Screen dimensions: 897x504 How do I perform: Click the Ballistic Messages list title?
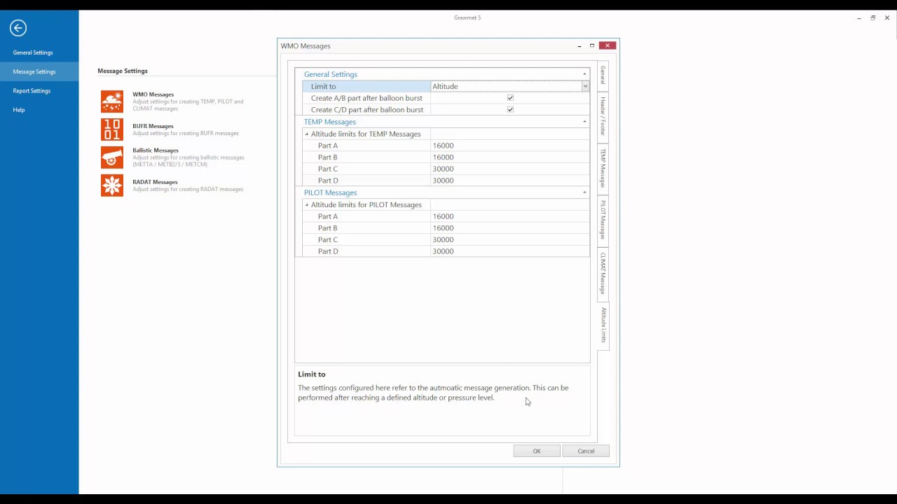pos(156,150)
